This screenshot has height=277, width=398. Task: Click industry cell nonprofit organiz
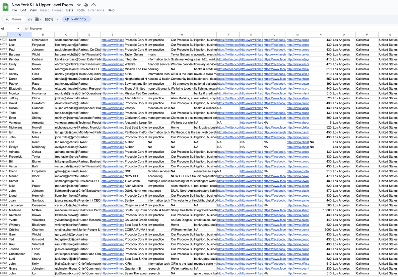point(159,89)
